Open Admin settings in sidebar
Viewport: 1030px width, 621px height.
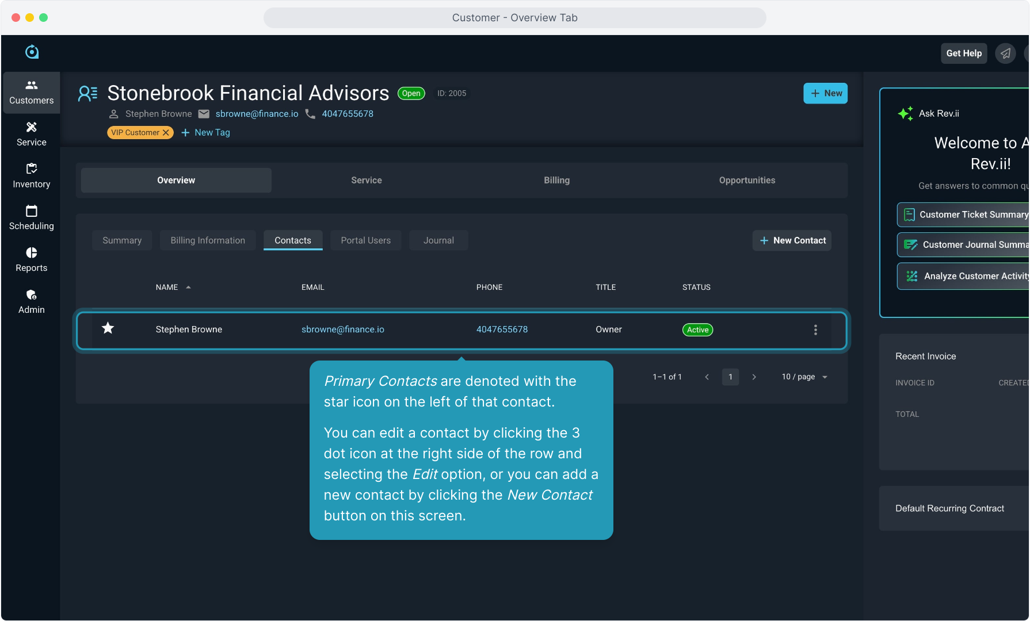31,302
